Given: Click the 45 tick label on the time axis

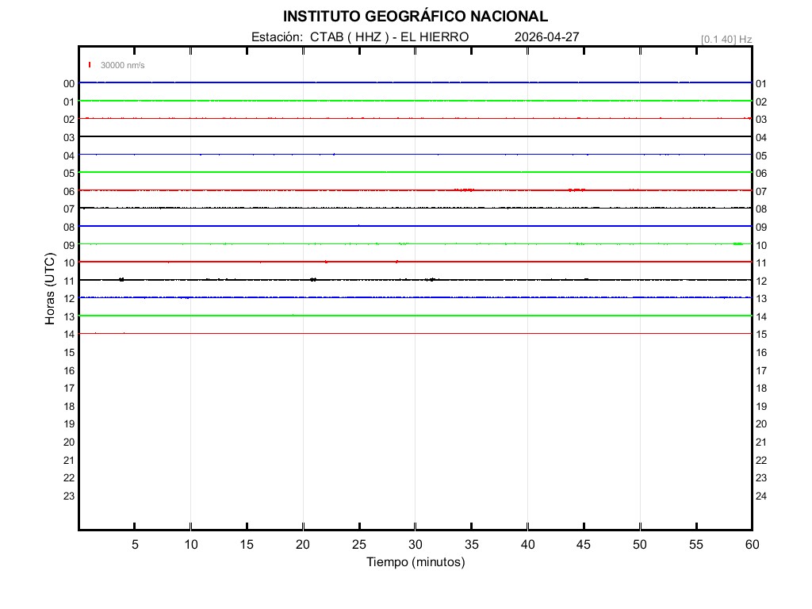Looking at the screenshot, I should [584, 545].
